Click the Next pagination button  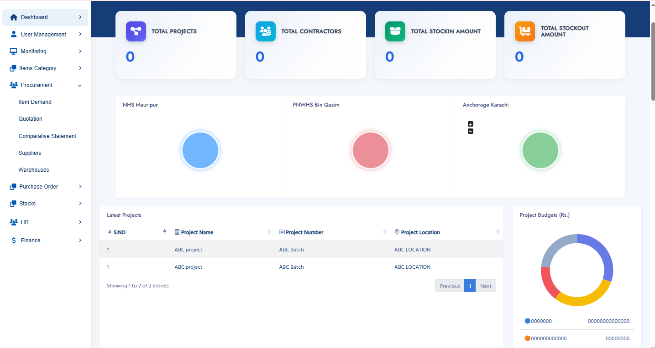(x=486, y=286)
